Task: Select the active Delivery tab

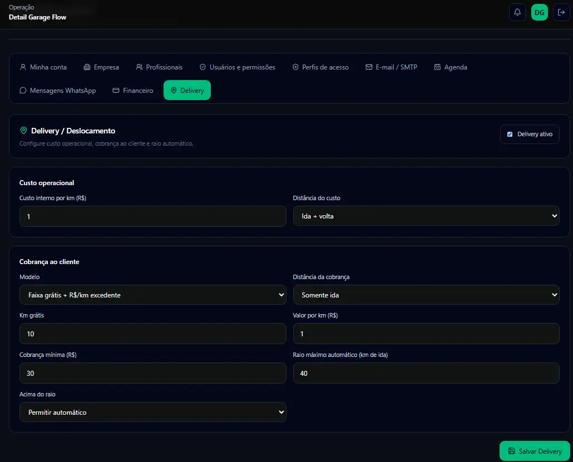Action: (187, 90)
